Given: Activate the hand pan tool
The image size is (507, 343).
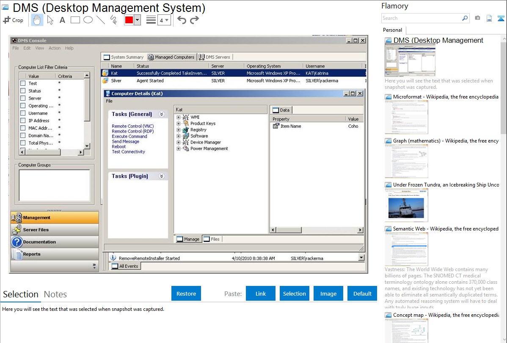Looking at the screenshot, I should coord(37,20).
